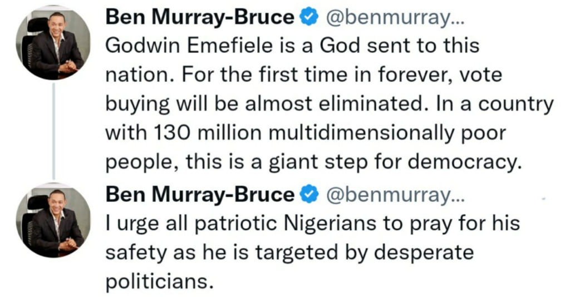This screenshot has height=297, width=570.
Task: Open the profile picture on the first tweet
Action: (53, 45)
